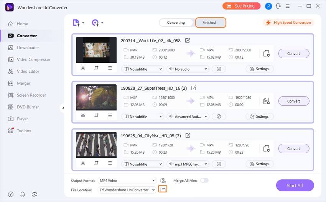Show info for SuperTrees video
Viewport: 326px width, 202px height.
[x=219, y=117]
